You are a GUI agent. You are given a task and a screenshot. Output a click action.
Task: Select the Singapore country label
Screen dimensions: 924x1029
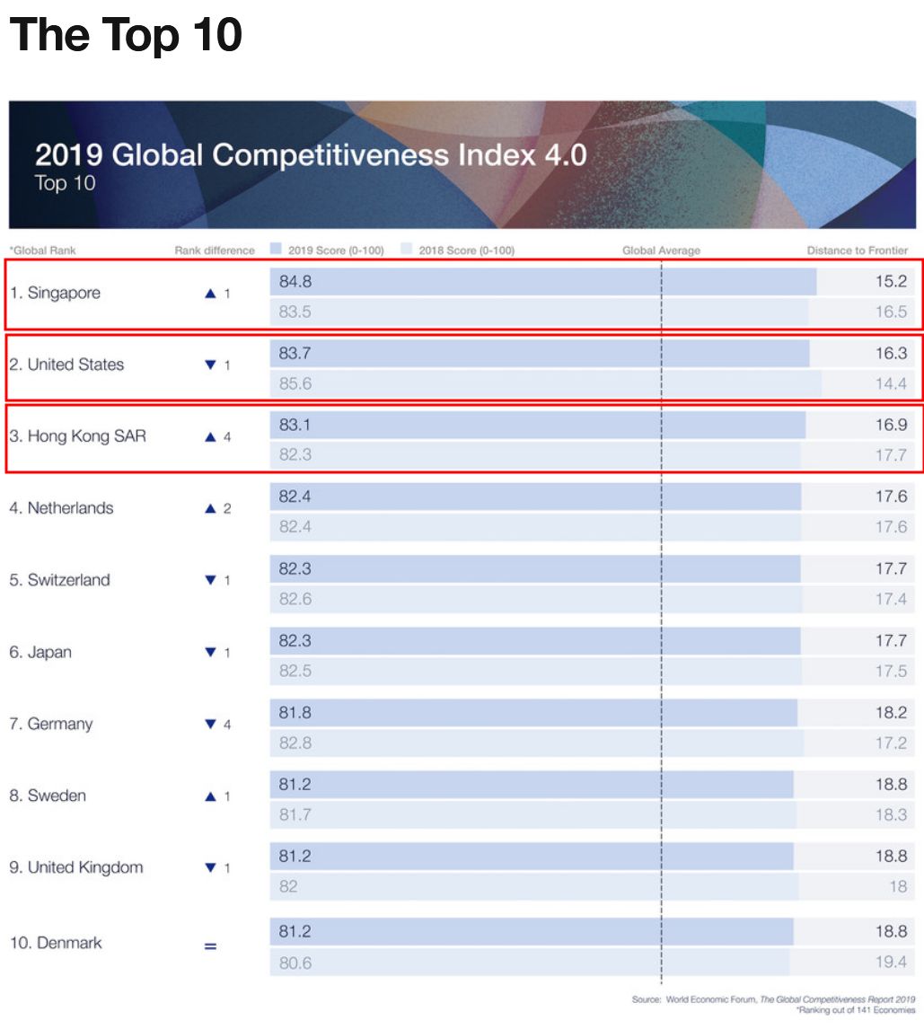[55, 293]
